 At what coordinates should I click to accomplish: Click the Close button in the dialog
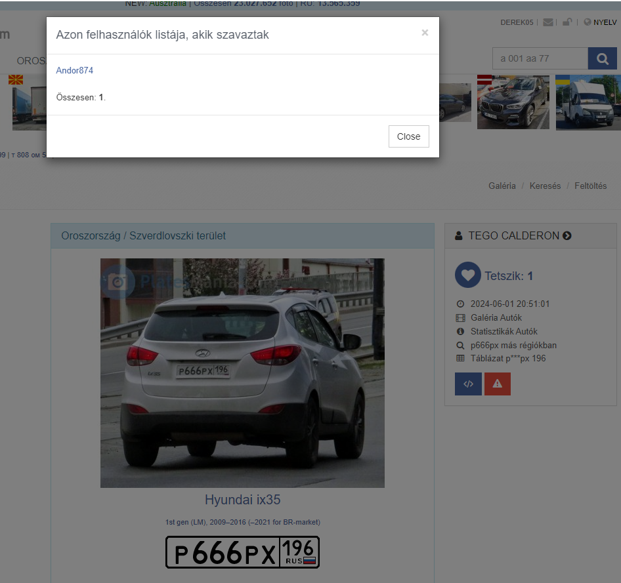click(x=409, y=136)
